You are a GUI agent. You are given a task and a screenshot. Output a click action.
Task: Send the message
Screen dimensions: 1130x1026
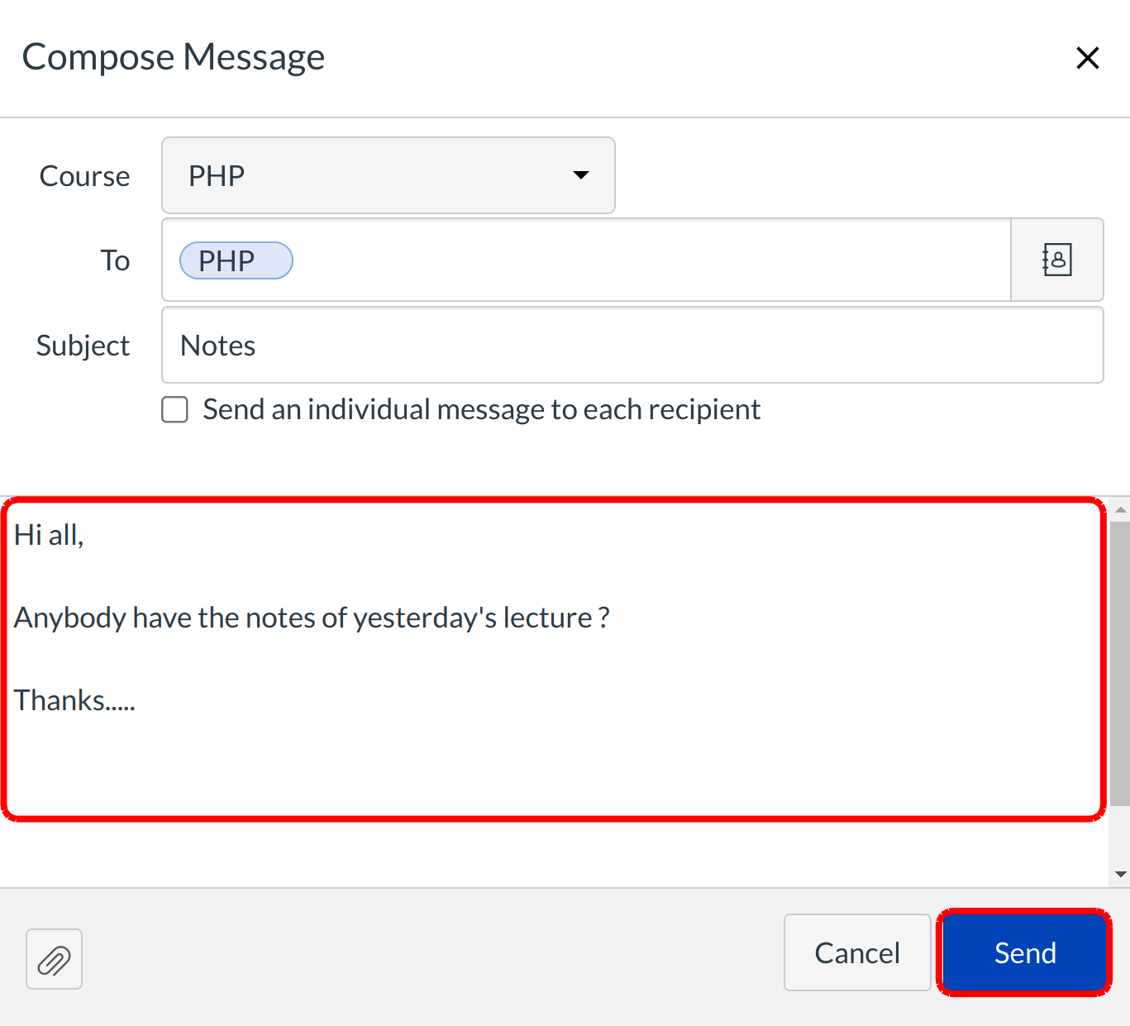click(x=1024, y=952)
